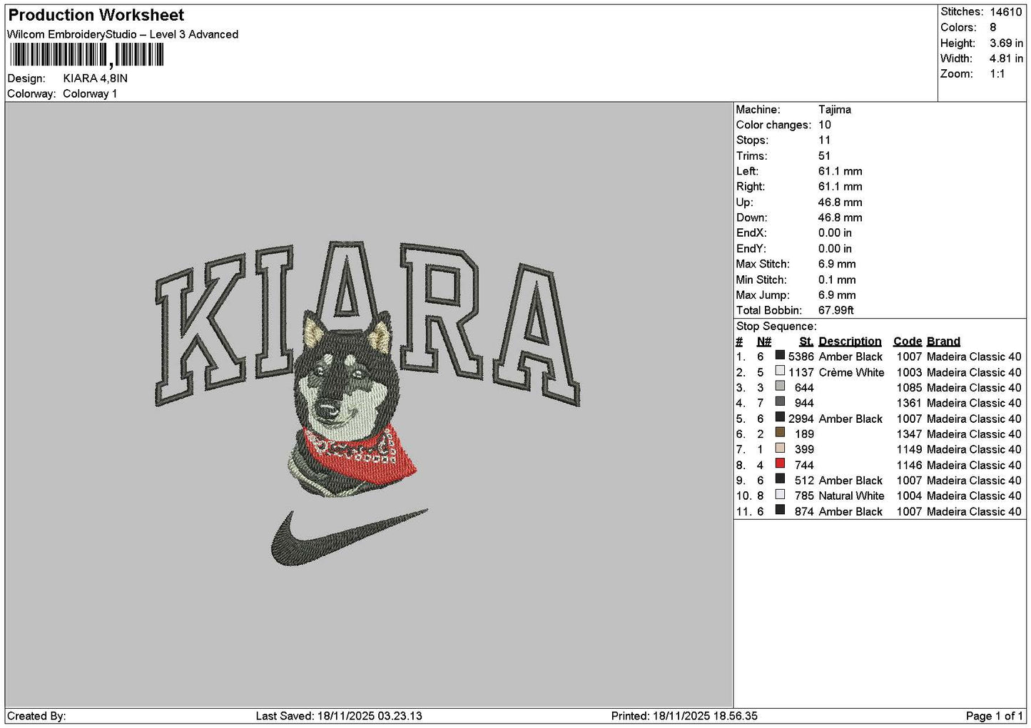Click the barcode under the worksheet title
Viewport: 1031px width, 728px height.
[x=86, y=55]
